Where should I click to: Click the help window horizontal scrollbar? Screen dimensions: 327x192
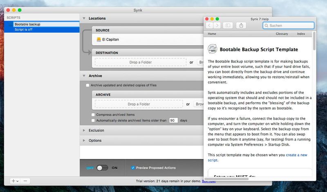point(226,179)
